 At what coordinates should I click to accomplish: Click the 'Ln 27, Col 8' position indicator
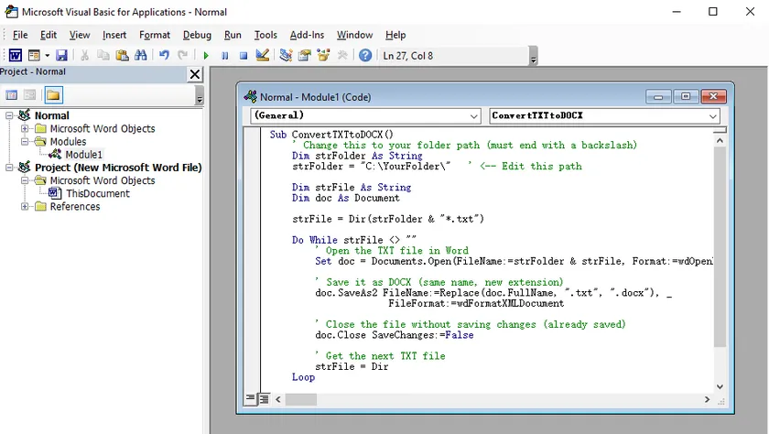408,56
